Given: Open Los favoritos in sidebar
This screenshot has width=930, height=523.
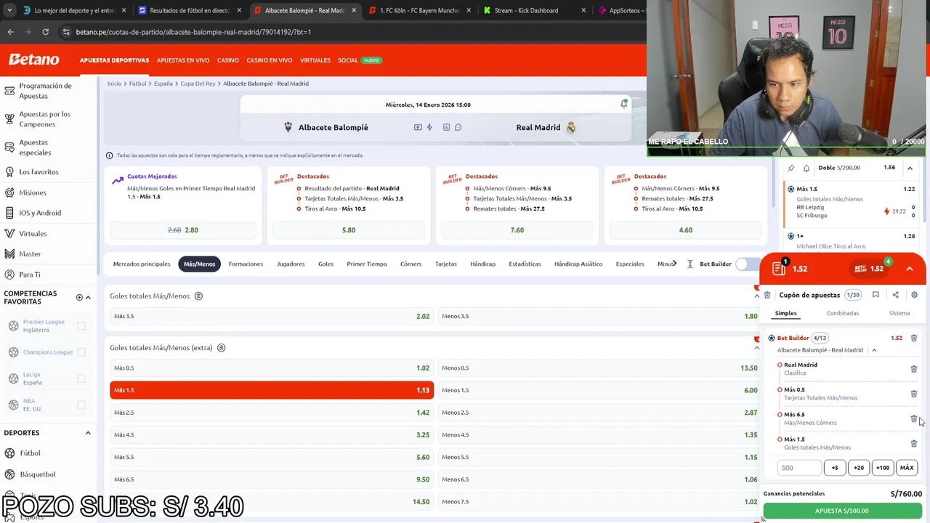Looking at the screenshot, I should tap(39, 171).
